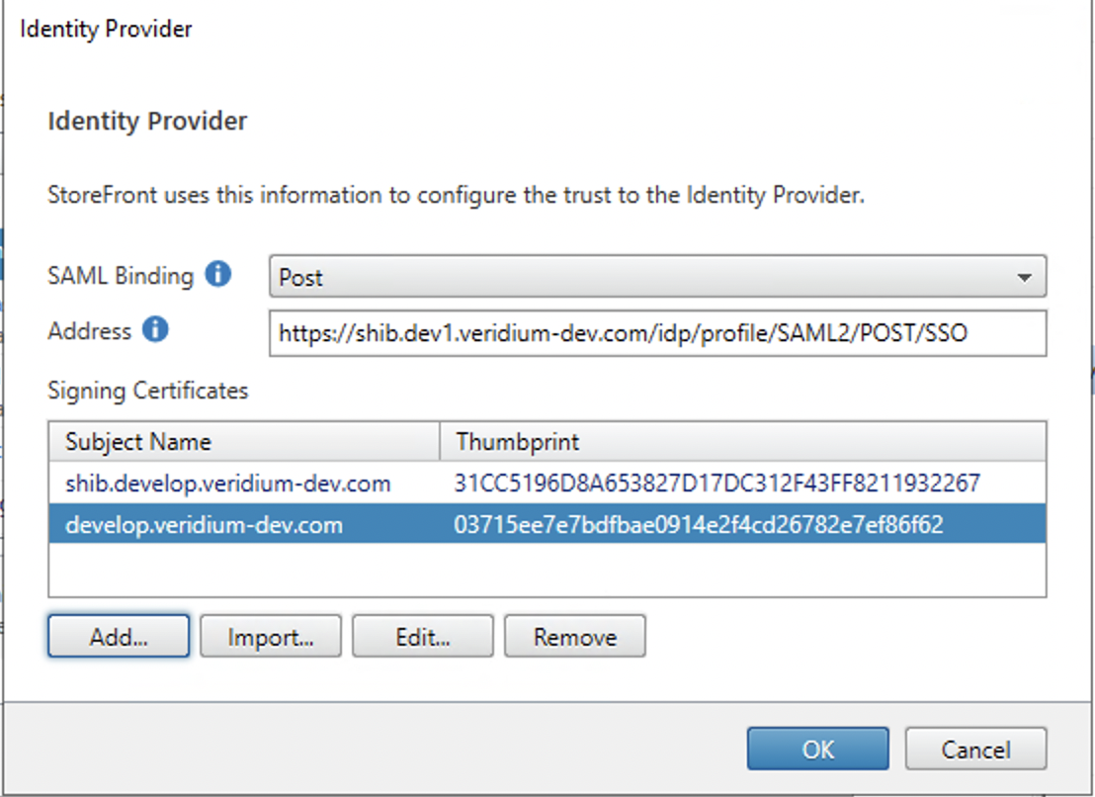Viewport: 1095px width, 797px height.
Task: Click the SAML Binding info icon
Action: pyautogui.click(x=217, y=275)
